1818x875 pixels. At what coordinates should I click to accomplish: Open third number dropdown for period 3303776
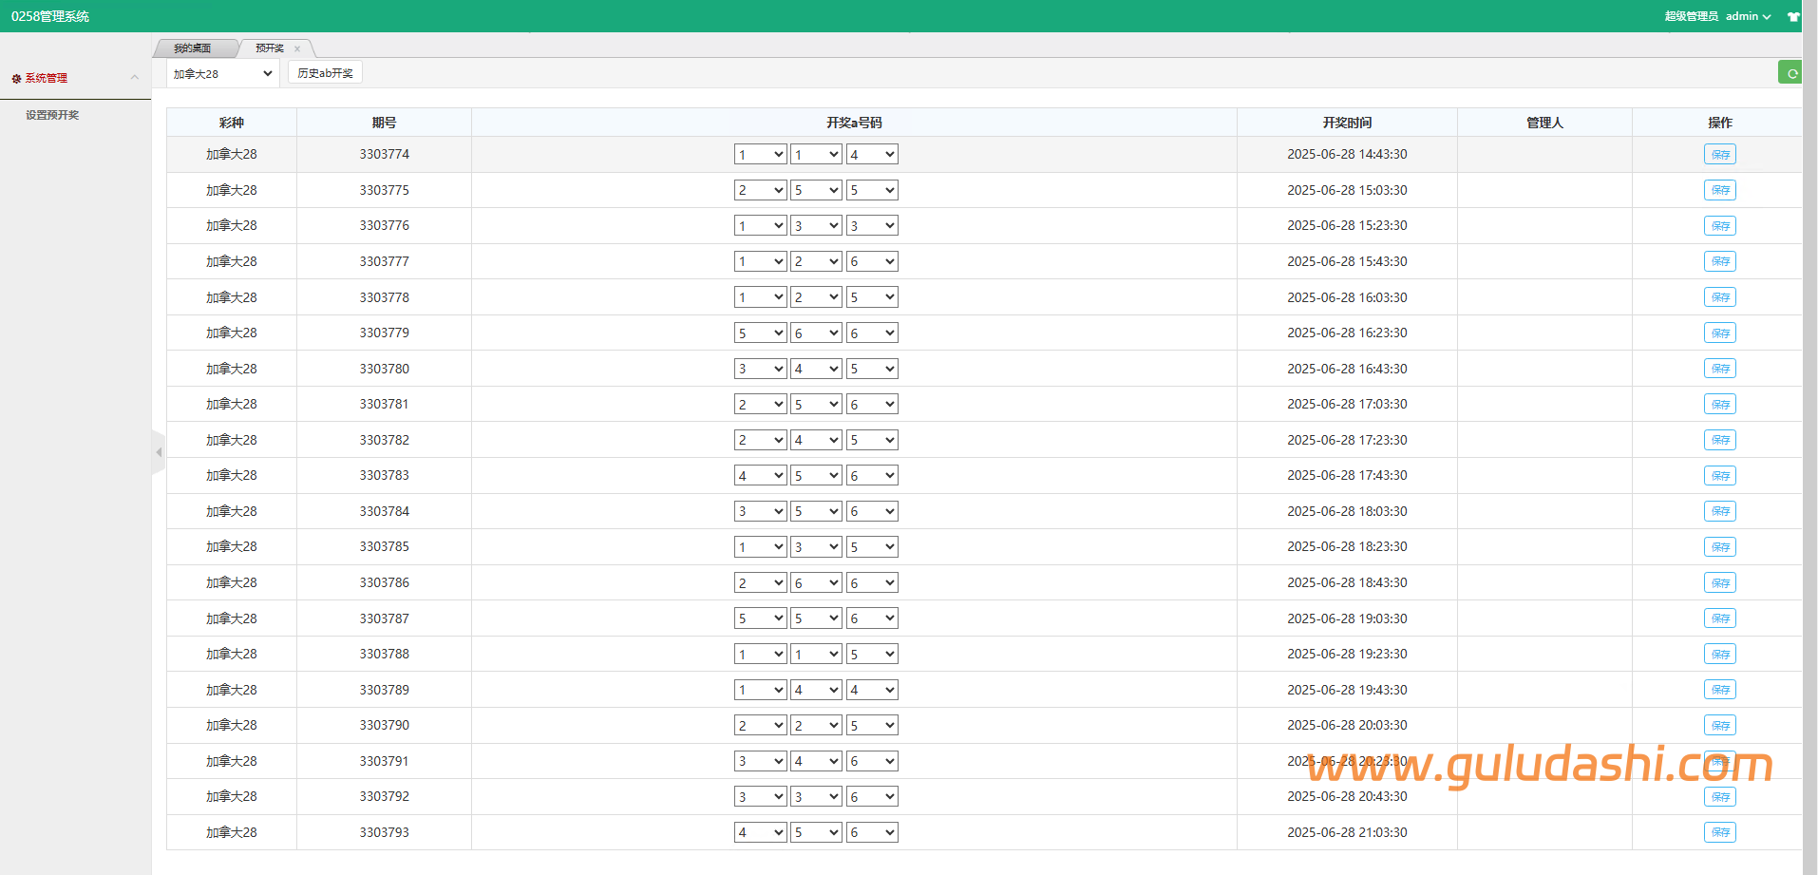[872, 225]
